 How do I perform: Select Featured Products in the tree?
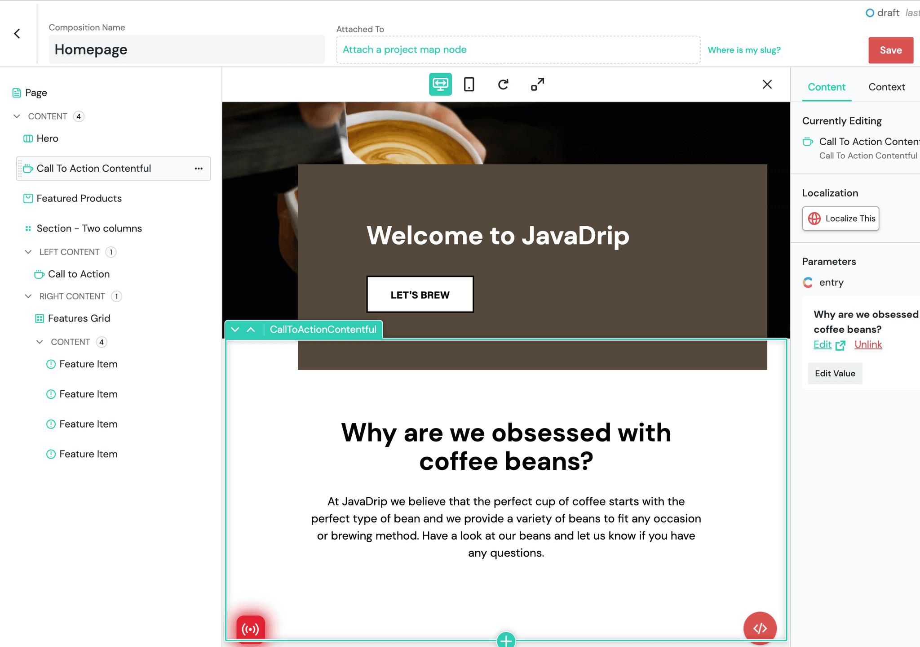coord(79,198)
